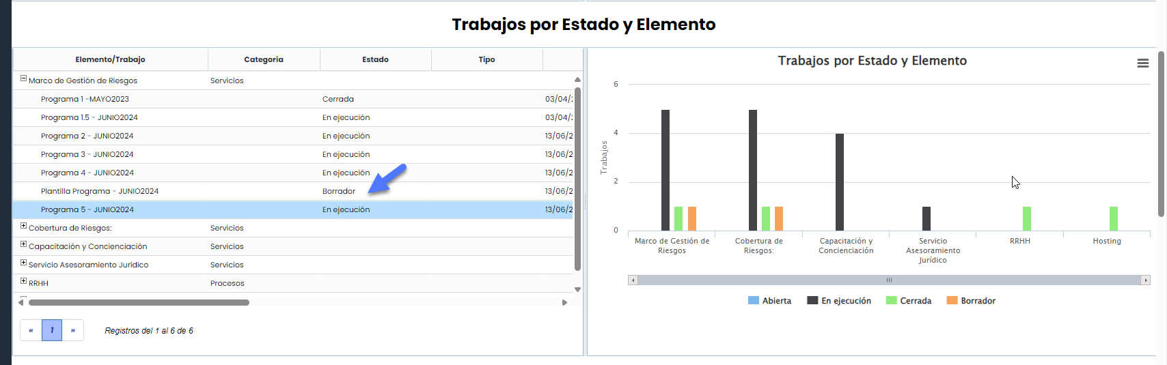
Task: Sort by Estado column header
Action: click(375, 59)
